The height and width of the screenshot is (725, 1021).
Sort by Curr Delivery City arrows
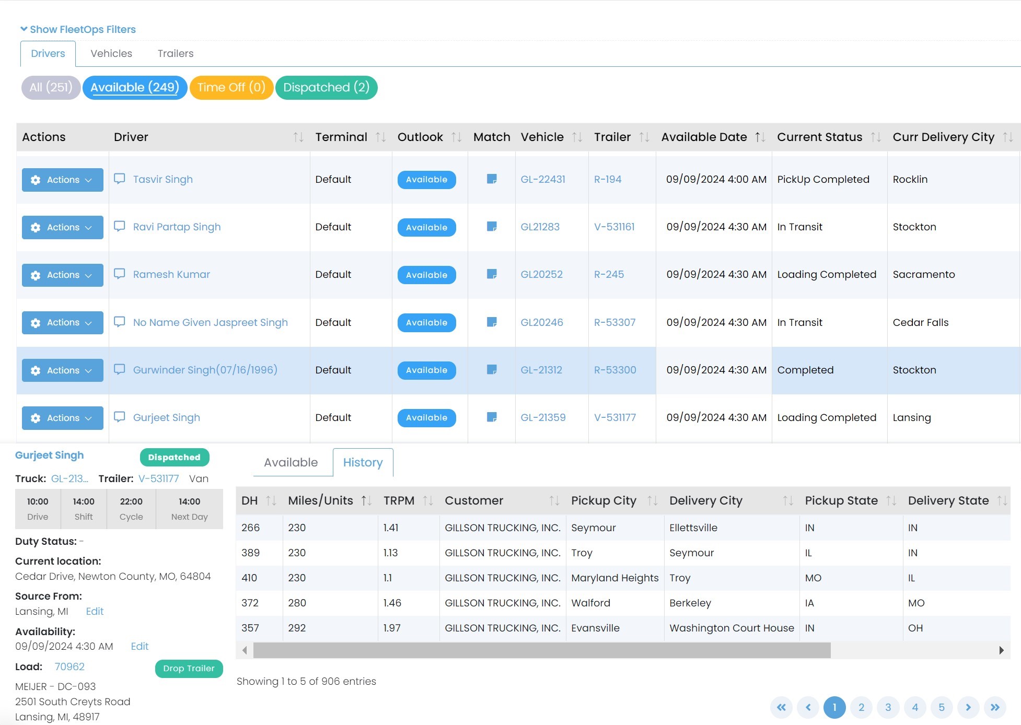[x=1008, y=137]
